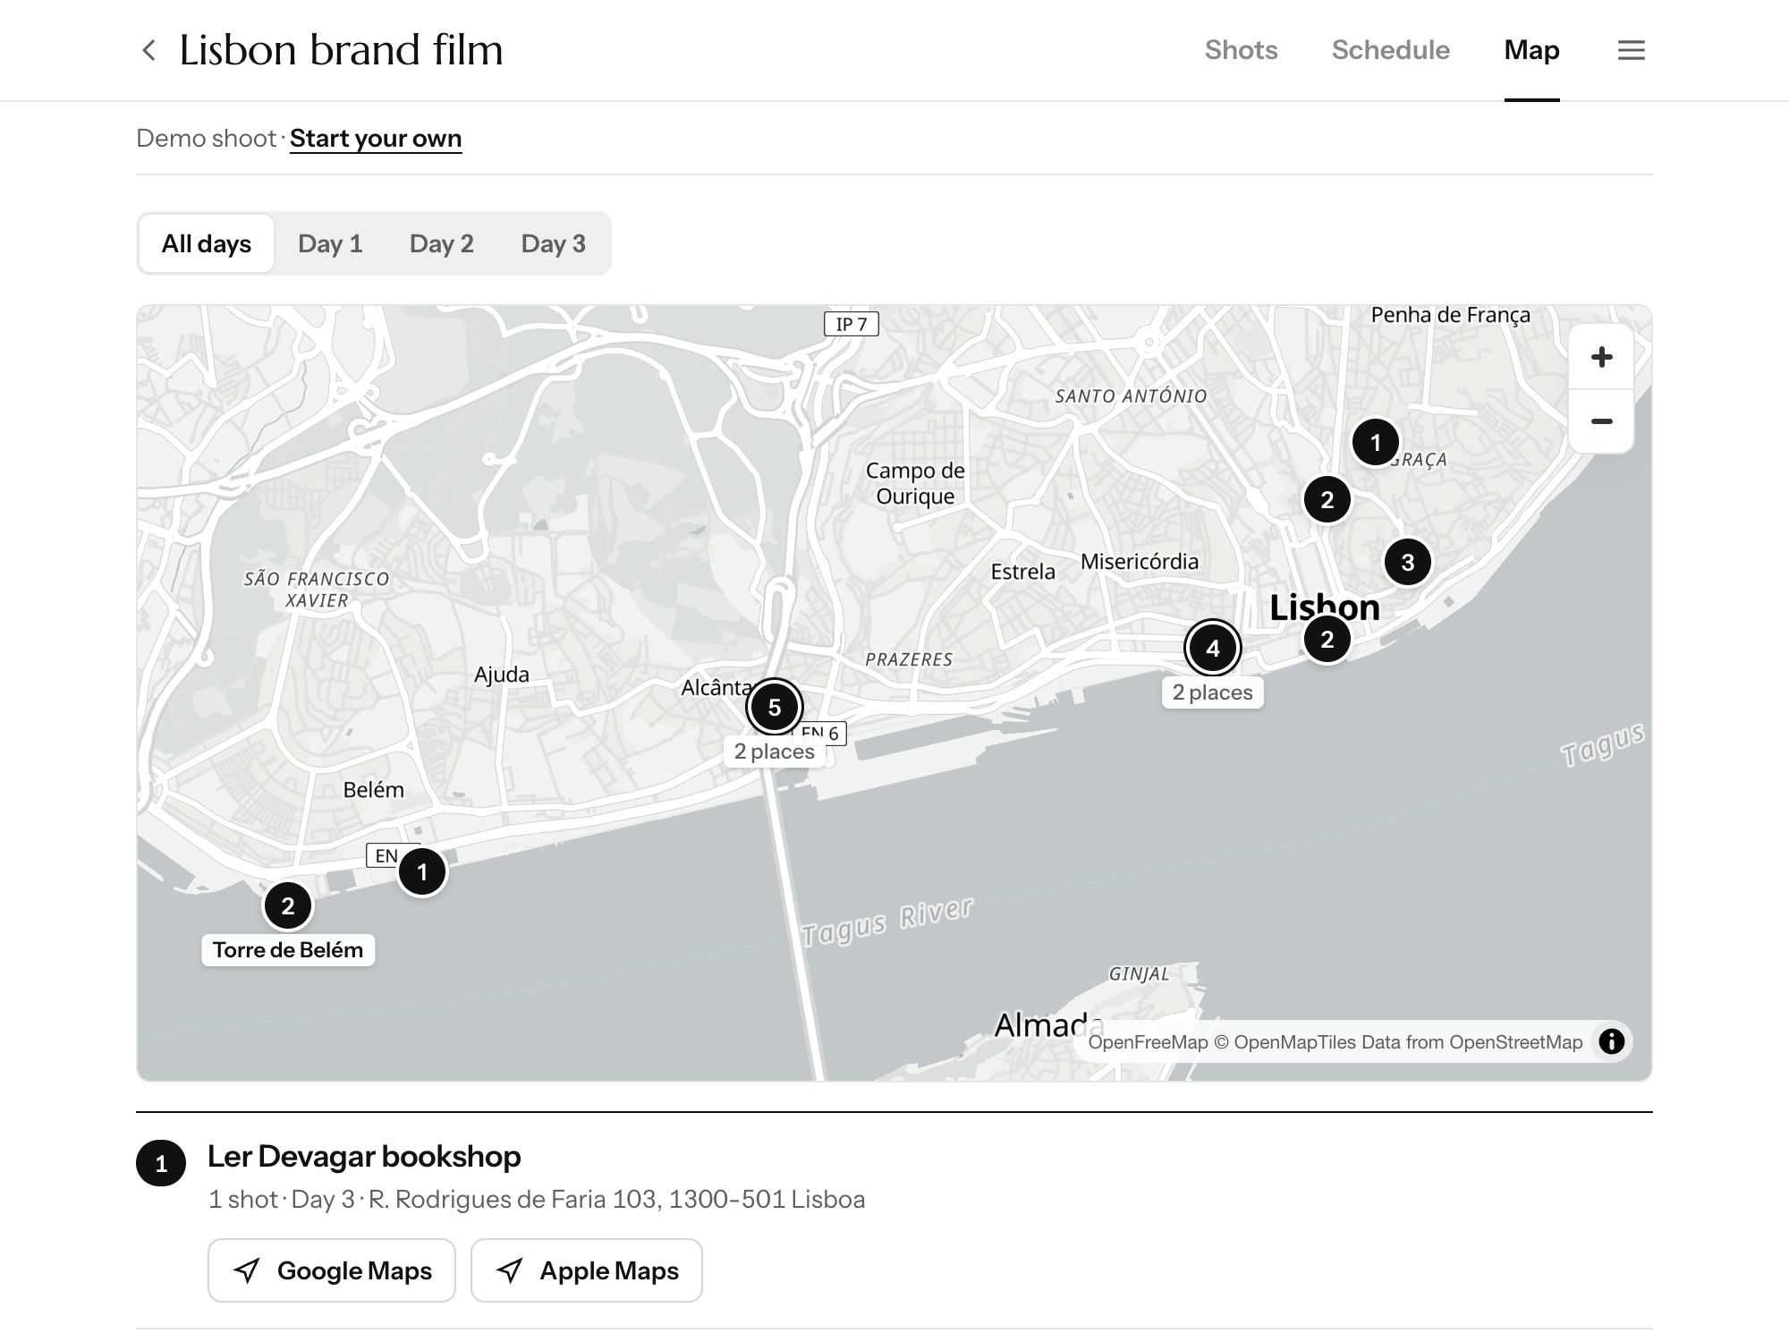
Task: Filter map by All days
Action: 207,243
